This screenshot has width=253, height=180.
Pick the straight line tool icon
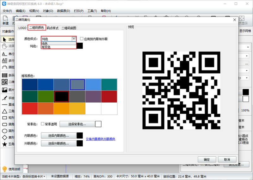[4, 105]
